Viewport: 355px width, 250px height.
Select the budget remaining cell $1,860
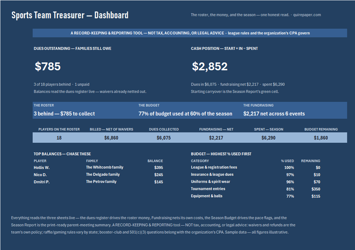pos(321,138)
